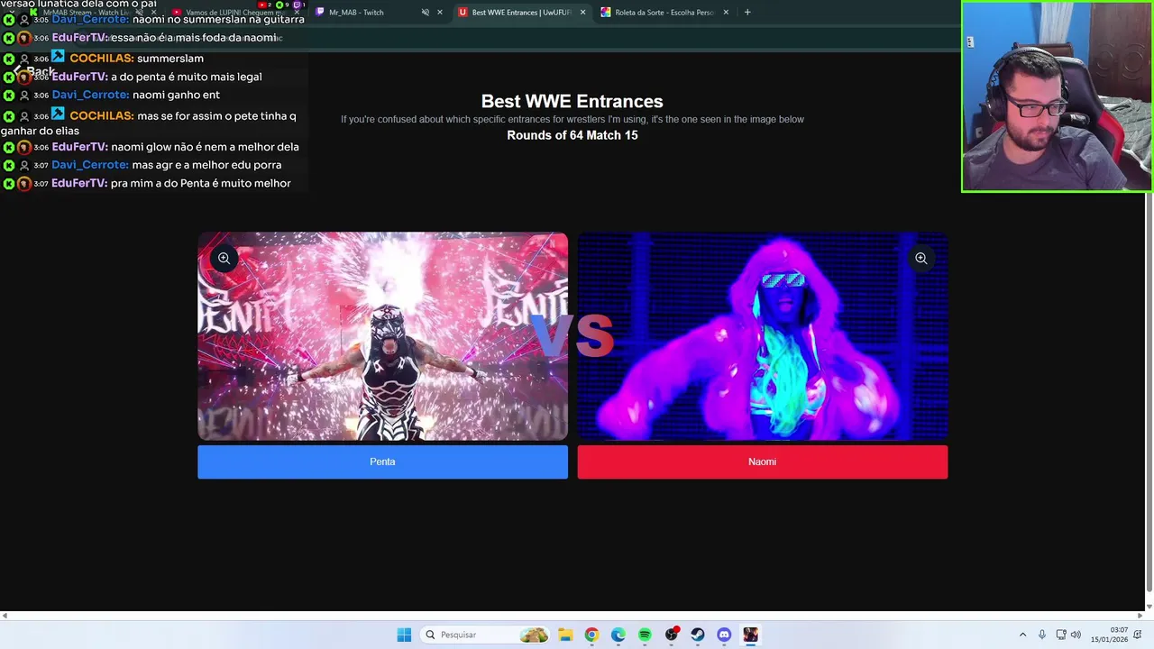Image resolution: width=1154 pixels, height=649 pixels.
Task: Click the "Best WWE Entrances" page title
Action: pos(572,102)
